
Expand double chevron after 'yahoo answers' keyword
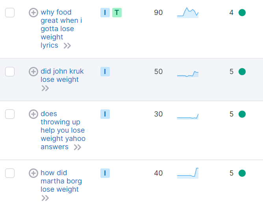coord(78,147)
